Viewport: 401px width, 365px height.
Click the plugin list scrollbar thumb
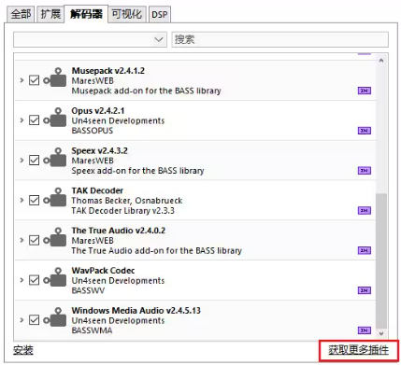coord(381,260)
